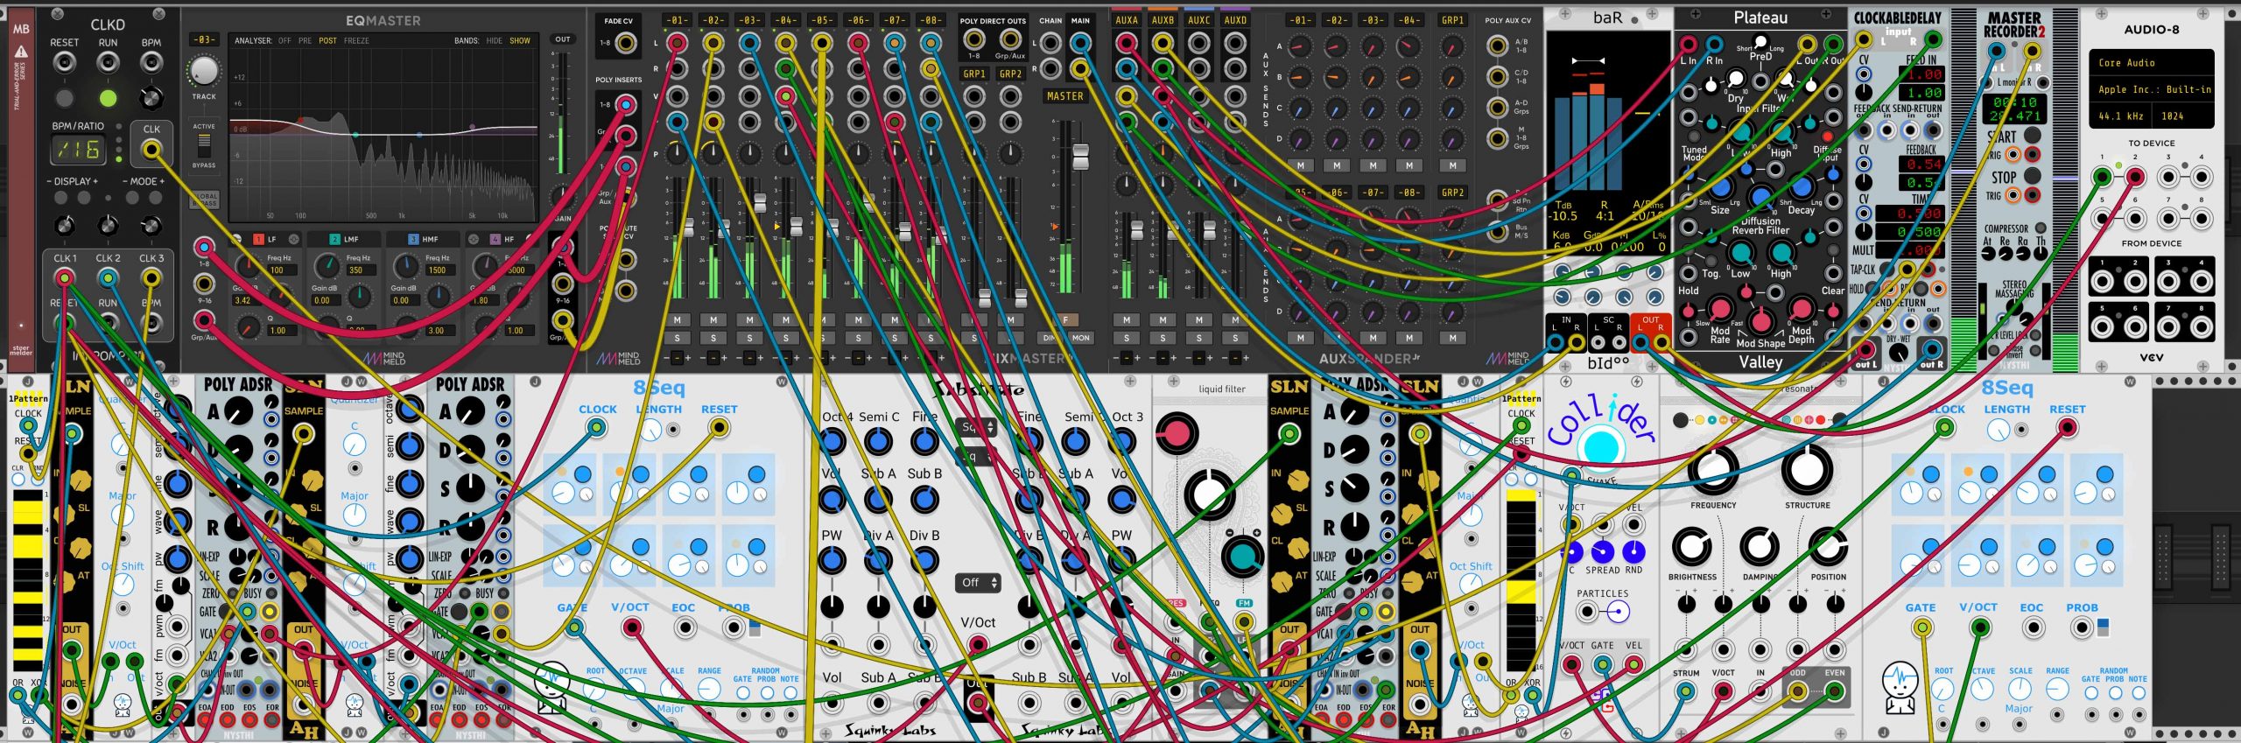The height and width of the screenshot is (743, 2241).
Task: Click the Collider SPREAD knob
Action: pos(1602,552)
